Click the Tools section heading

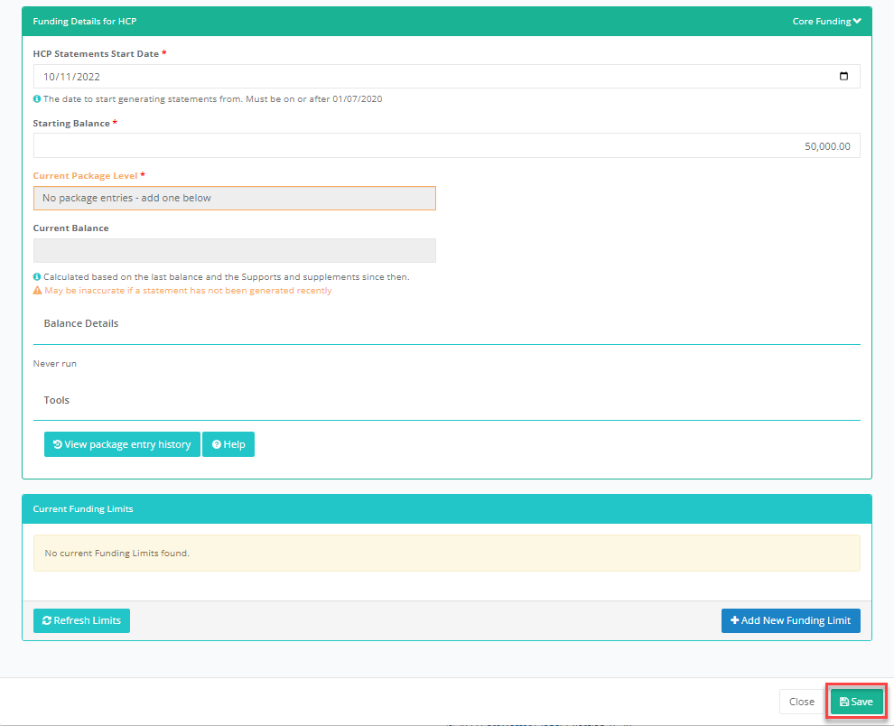click(57, 400)
